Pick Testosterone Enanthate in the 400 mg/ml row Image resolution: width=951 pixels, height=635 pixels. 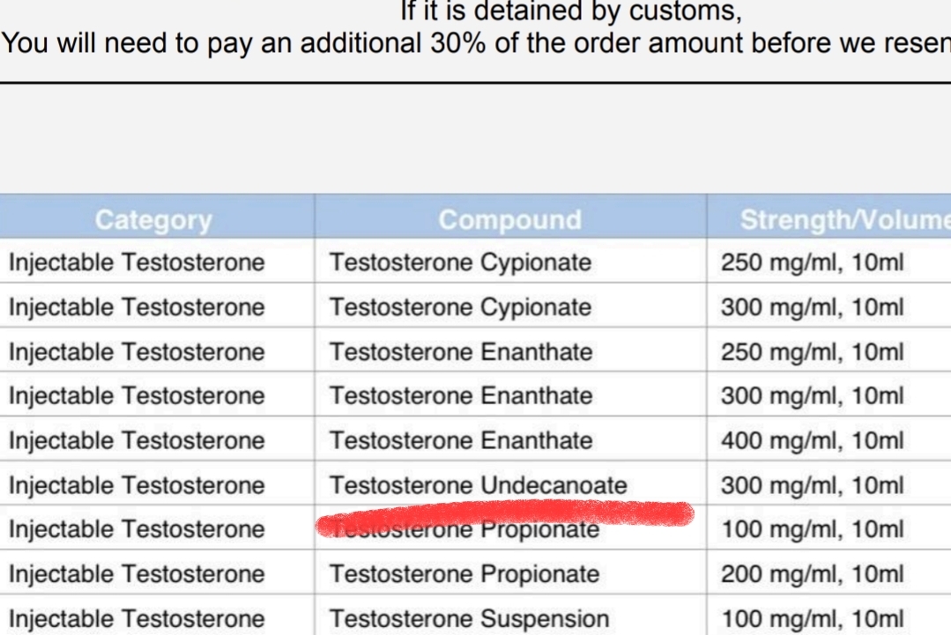[461, 440]
